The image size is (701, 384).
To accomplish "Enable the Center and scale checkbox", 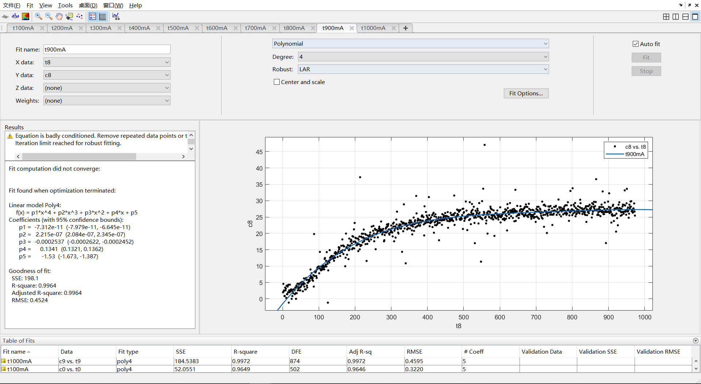I will click(x=277, y=82).
